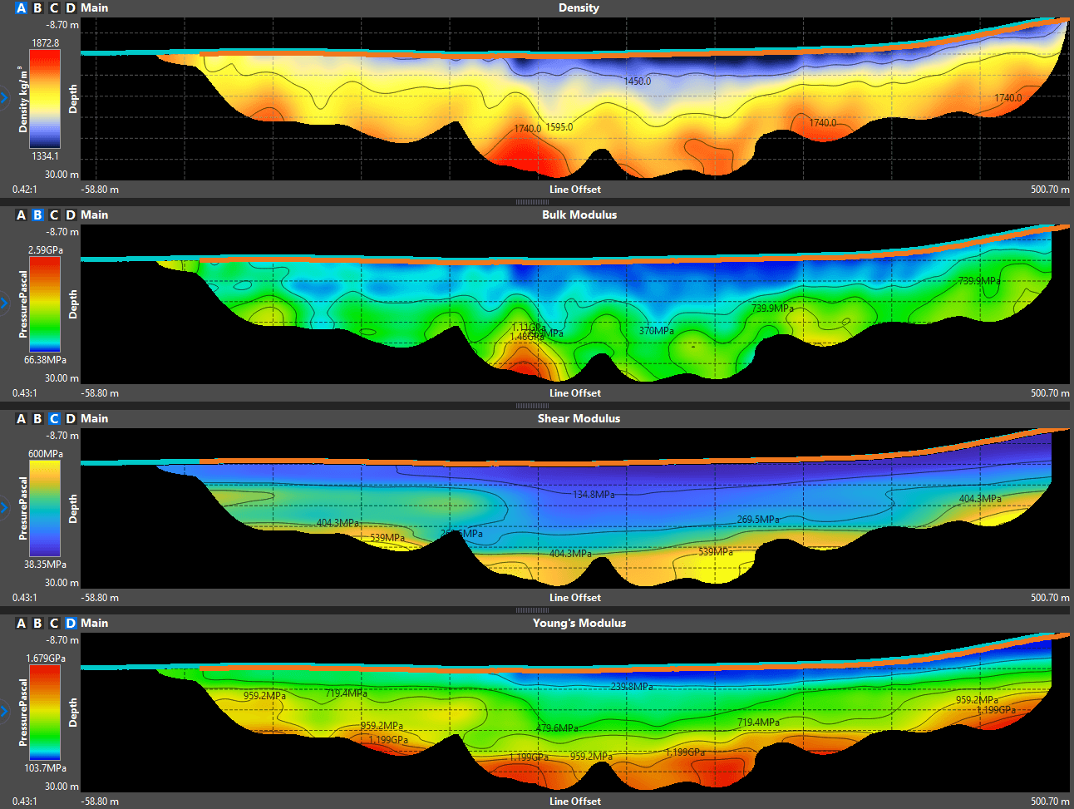Click splitter grip between Density and Bulk Modulus

[532, 201]
